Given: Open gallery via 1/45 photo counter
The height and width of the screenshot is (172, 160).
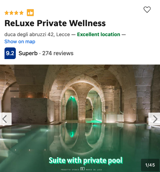Looking at the screenshot, I should click(150, 165).
